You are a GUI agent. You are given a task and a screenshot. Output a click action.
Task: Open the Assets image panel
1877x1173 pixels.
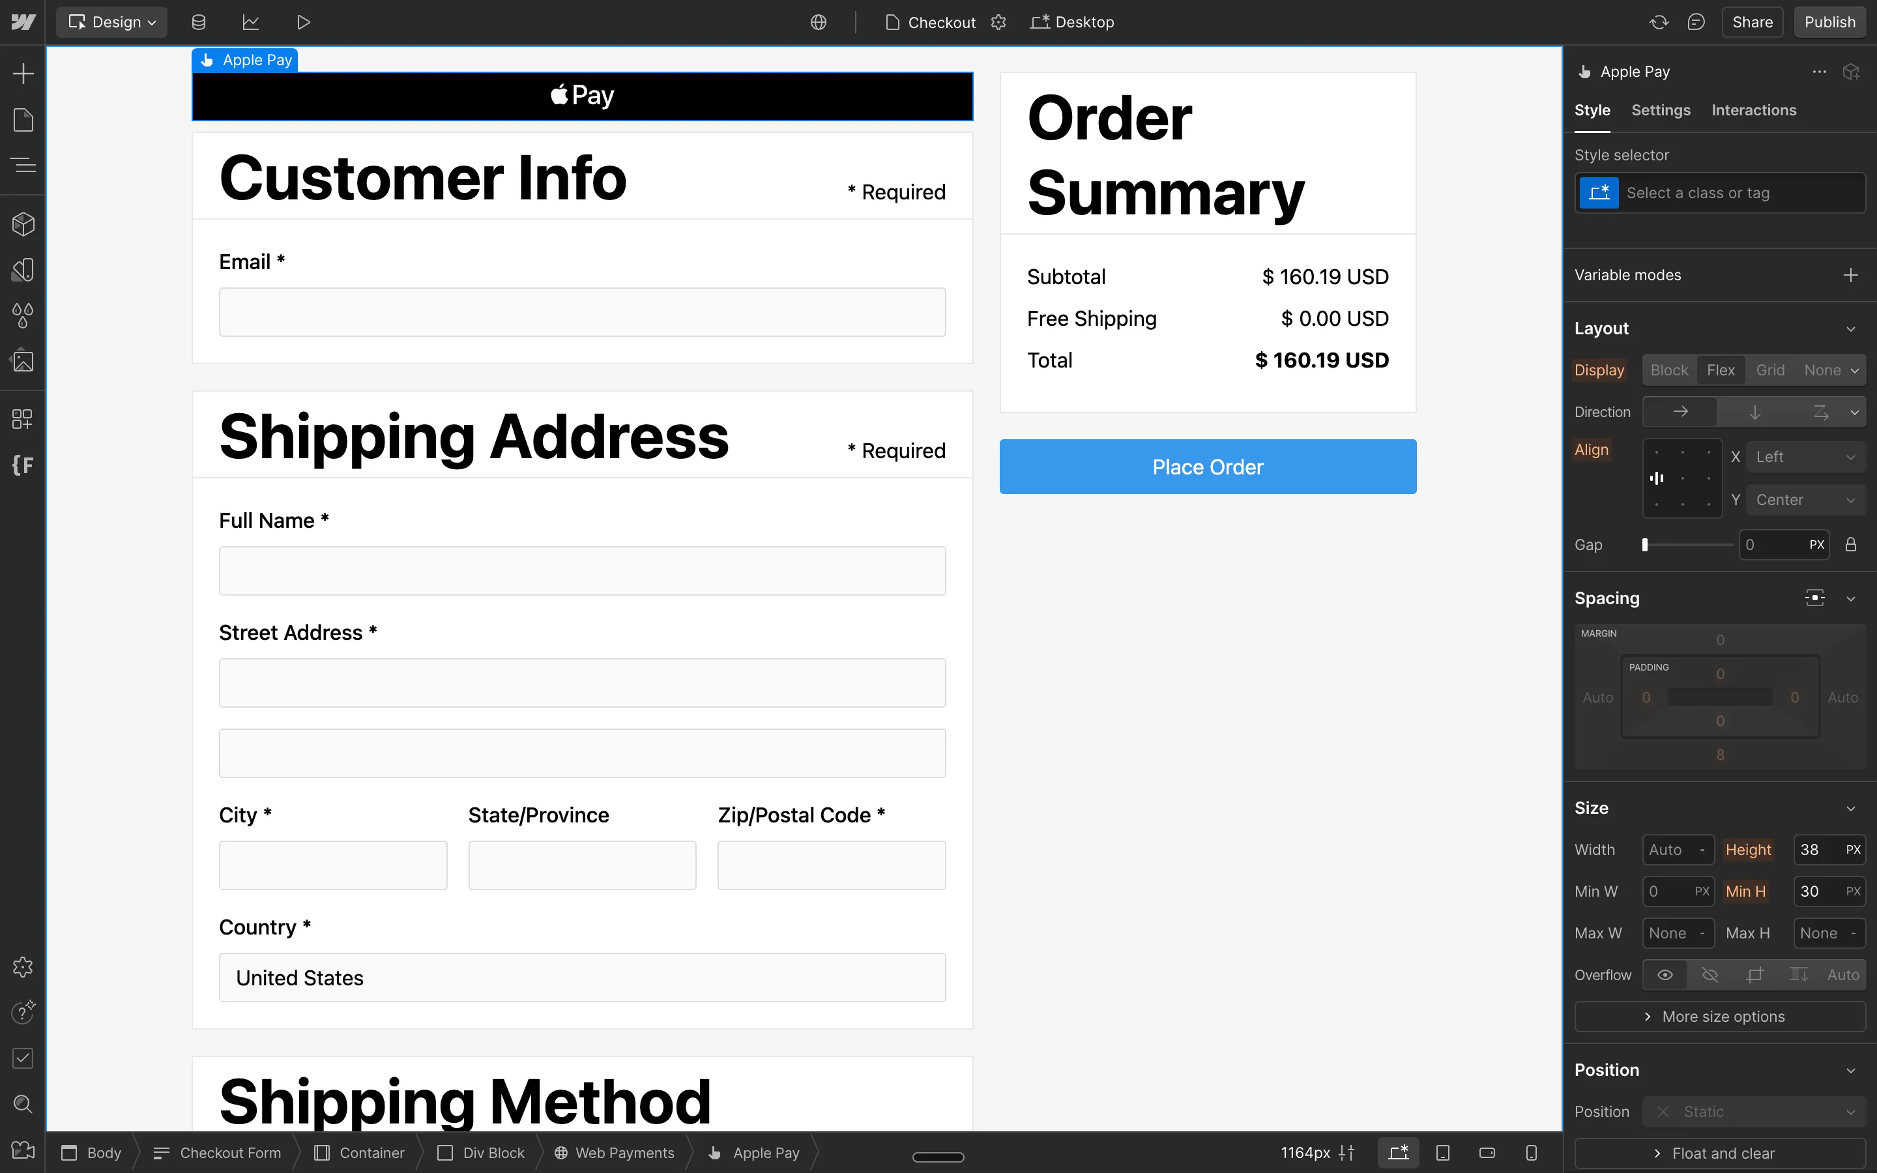pos(23,361)
